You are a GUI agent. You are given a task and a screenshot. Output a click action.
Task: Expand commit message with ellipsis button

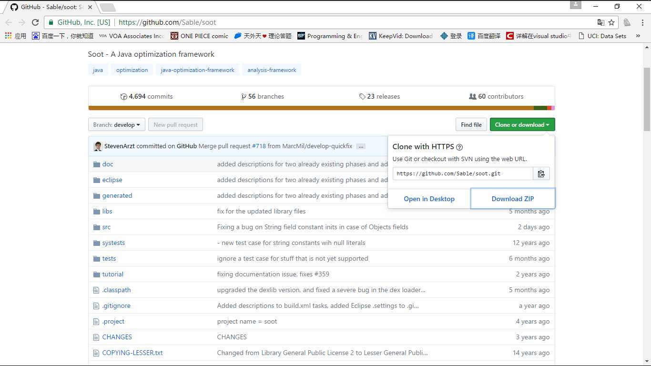coord(361,146)
